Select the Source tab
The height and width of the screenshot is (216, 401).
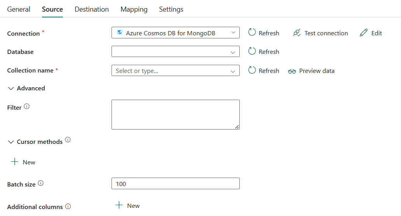point(52,9)
